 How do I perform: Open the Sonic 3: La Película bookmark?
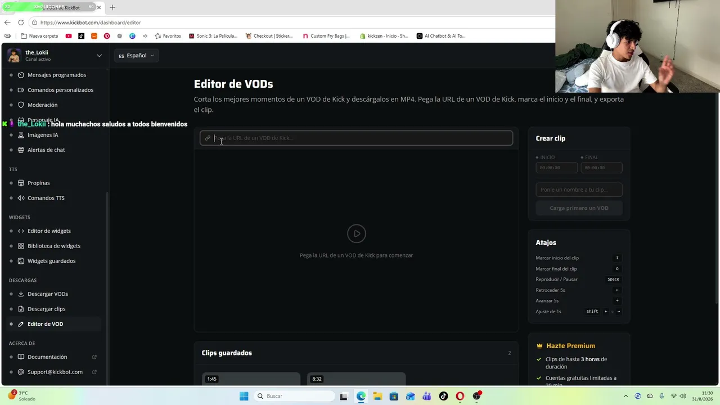click(x=213, y=36)
